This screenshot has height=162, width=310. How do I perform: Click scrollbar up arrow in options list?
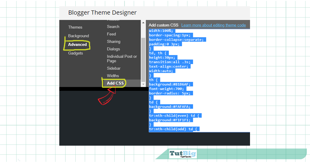tap(143, 23)
